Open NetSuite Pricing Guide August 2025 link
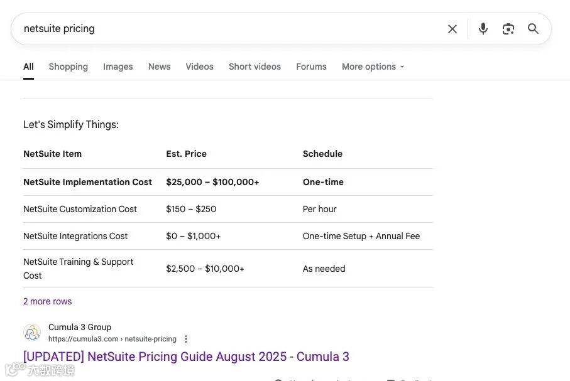 pyautogui.click(x=186, y=357)
